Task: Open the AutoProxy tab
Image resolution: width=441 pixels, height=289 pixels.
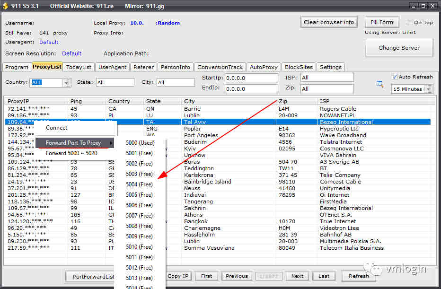Action: click(x=264, y=67)
